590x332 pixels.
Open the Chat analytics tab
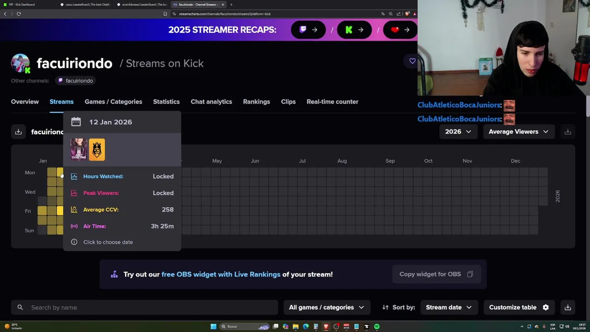212,101
